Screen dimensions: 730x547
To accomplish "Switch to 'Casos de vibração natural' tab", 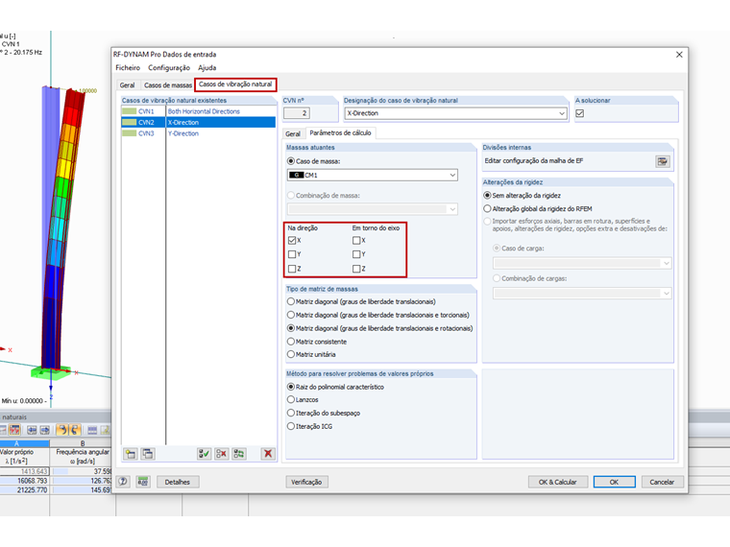I will click(x=235, y=84).
